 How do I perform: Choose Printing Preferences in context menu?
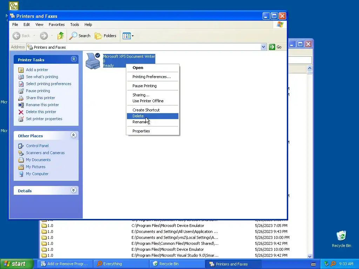coord(153,77)
